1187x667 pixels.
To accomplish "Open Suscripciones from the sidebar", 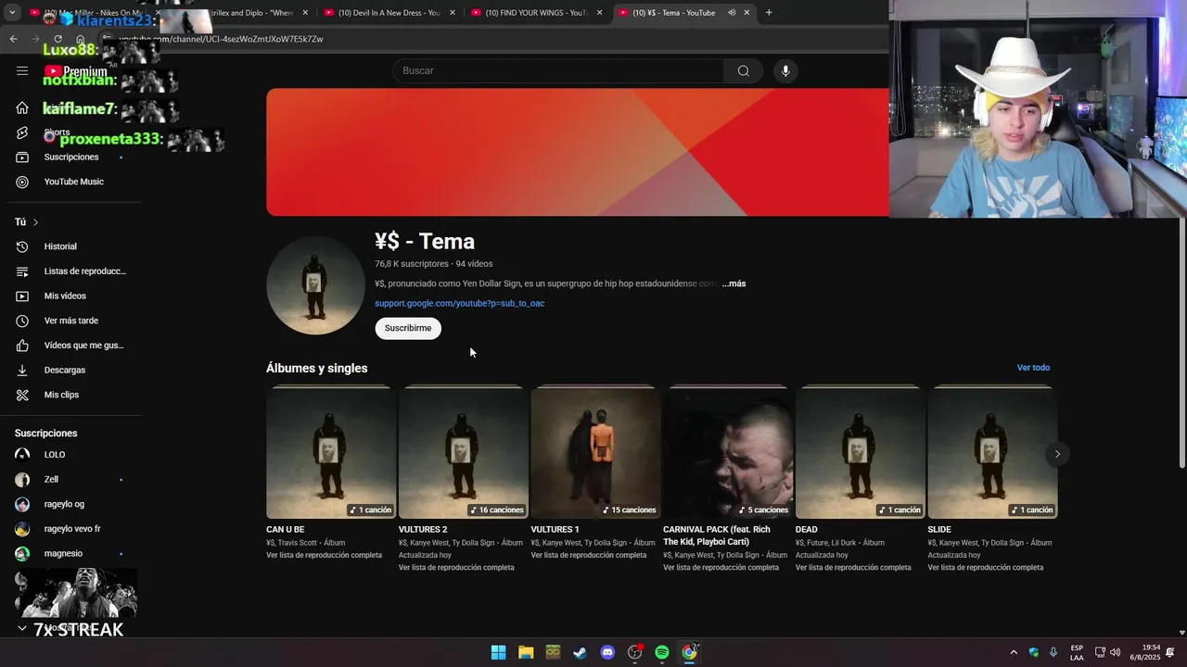I will click(x=71, y=157).
